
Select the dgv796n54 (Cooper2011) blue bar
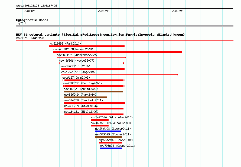(x=111, y=148)
